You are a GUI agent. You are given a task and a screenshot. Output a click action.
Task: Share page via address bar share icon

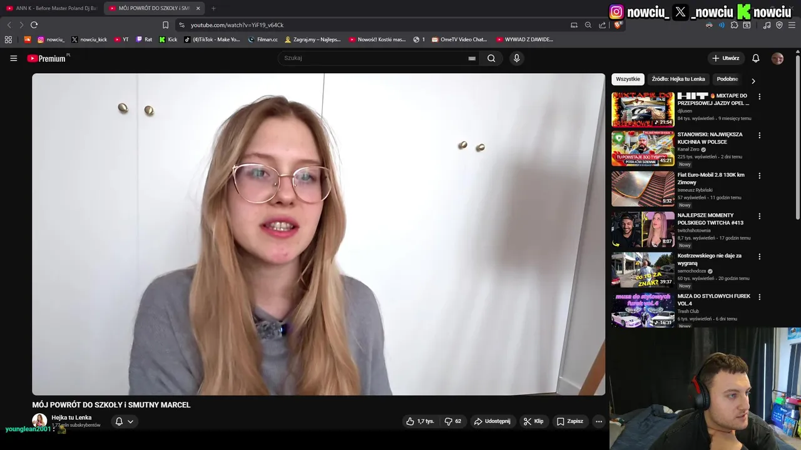pyautogui.click(x=602, y=25)
